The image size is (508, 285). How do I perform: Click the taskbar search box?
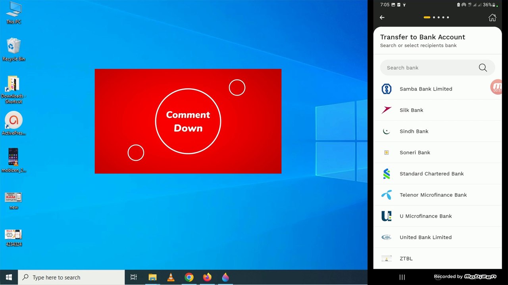pos(71,277)
